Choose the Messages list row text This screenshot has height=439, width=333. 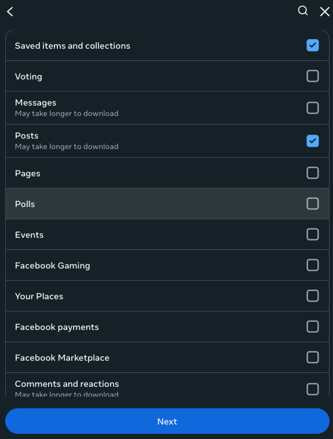[35, 103]
